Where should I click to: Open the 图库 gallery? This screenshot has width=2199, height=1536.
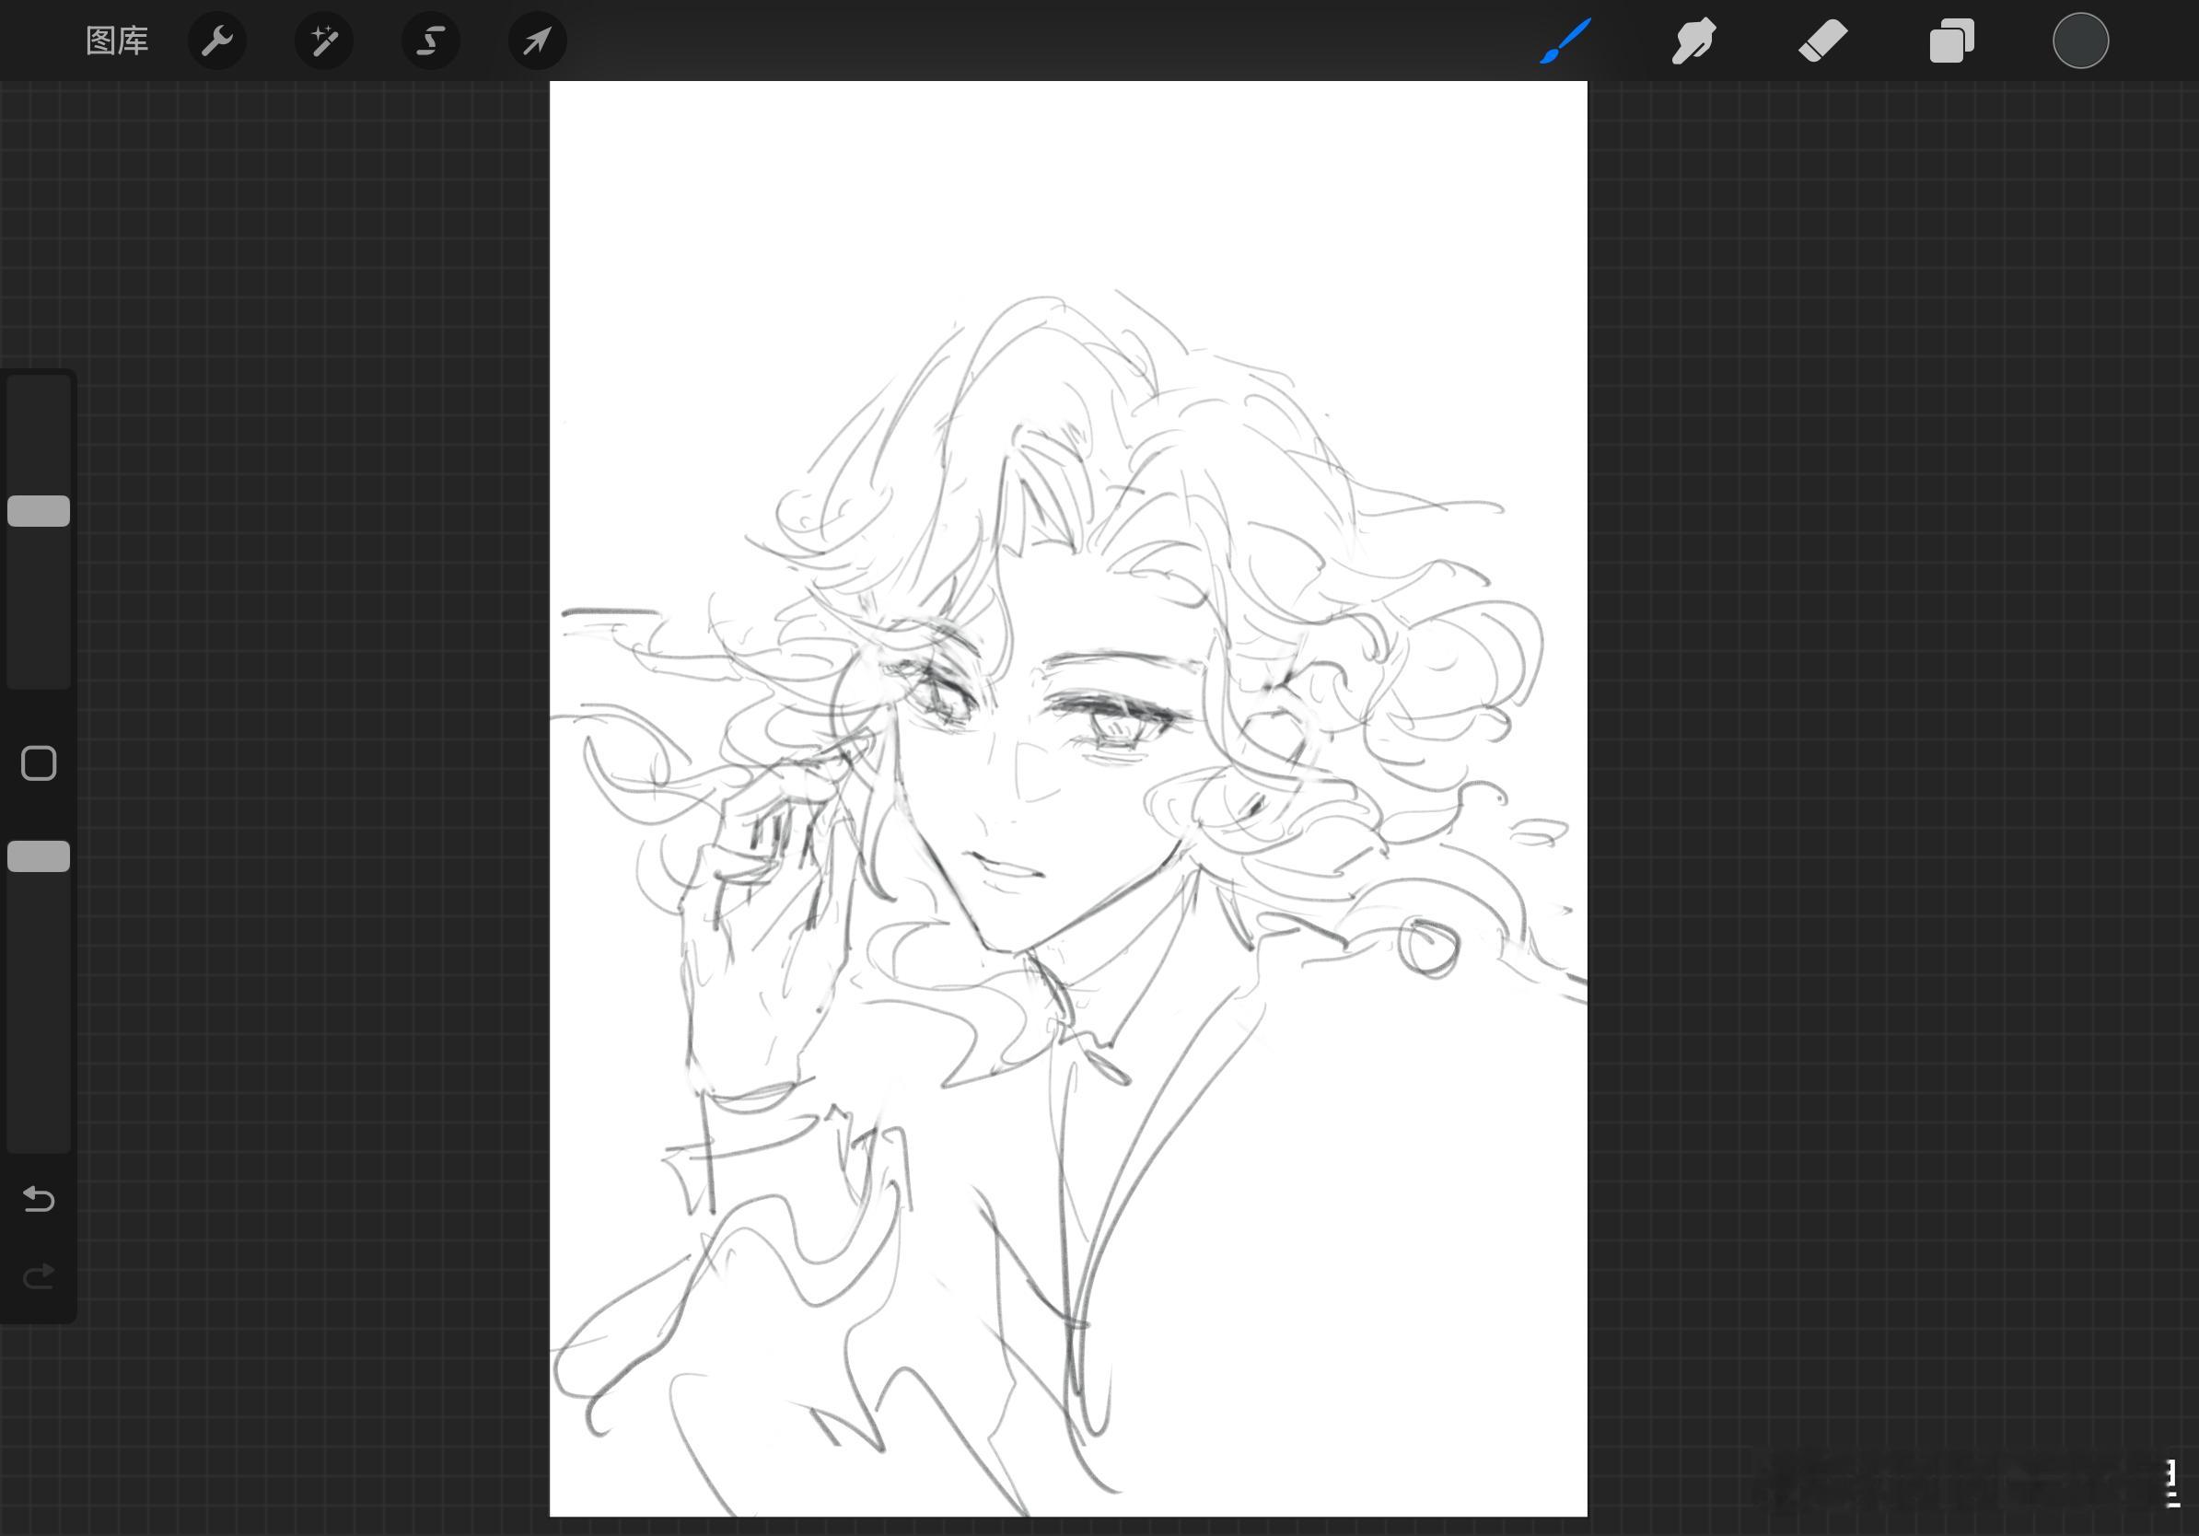click(117, 41)
